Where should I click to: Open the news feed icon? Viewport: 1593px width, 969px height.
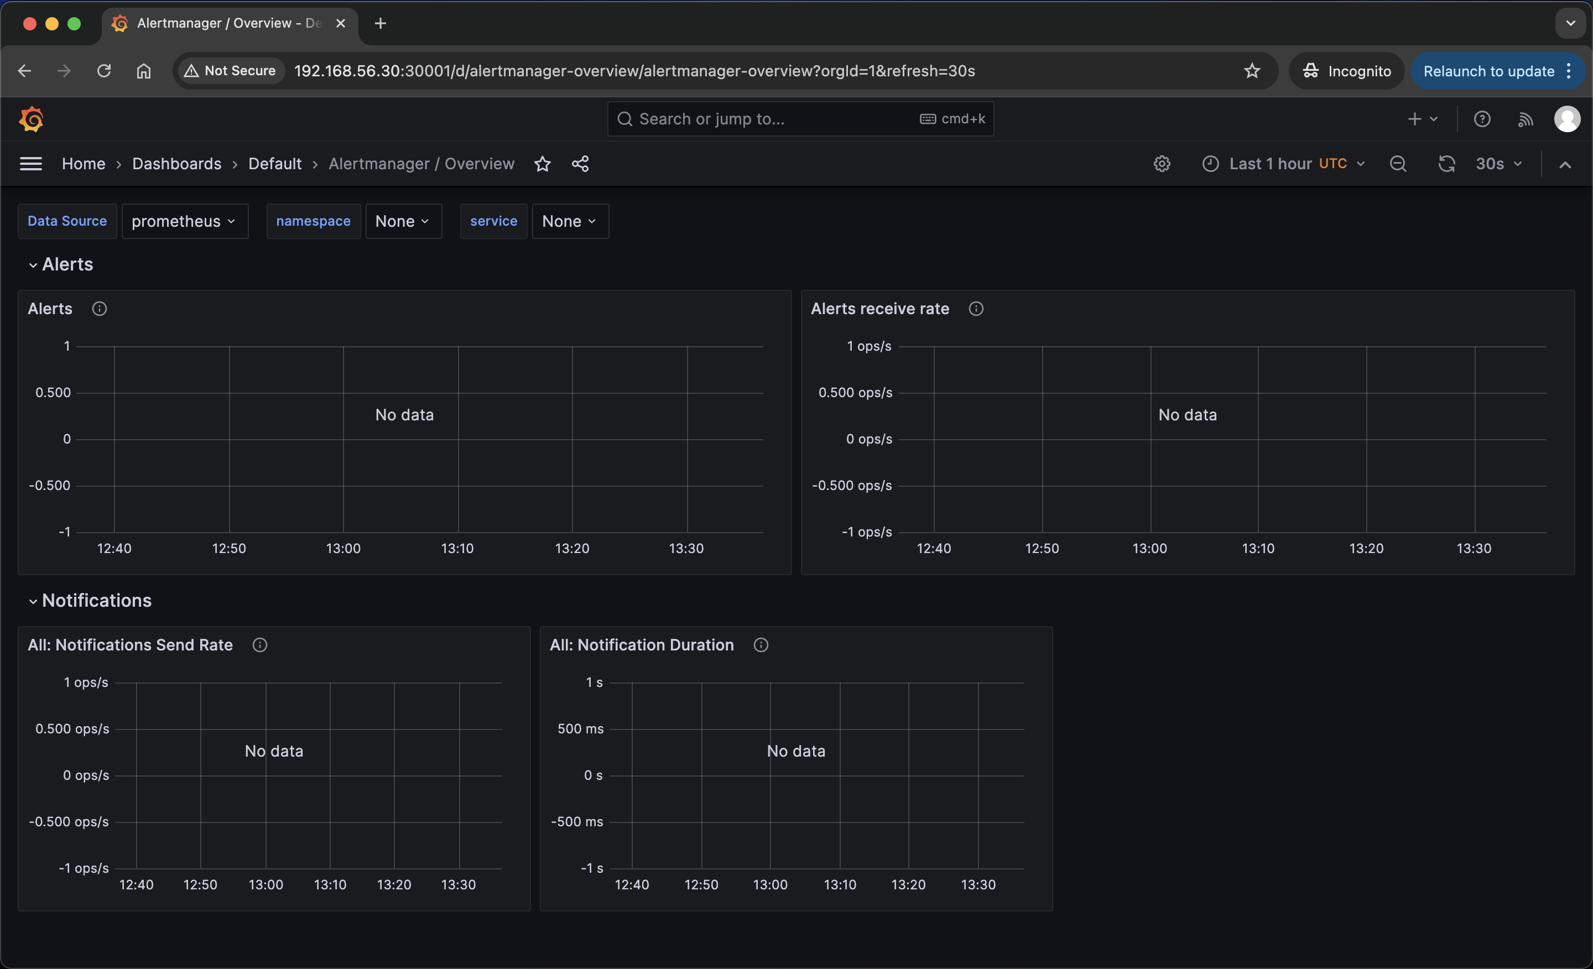1525,119
